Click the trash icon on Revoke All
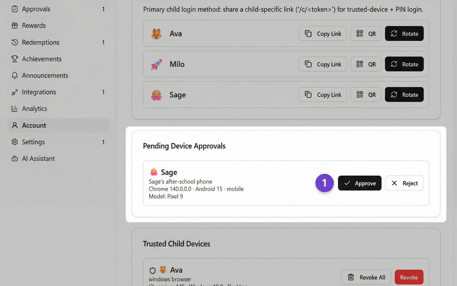 pos(351,277)
